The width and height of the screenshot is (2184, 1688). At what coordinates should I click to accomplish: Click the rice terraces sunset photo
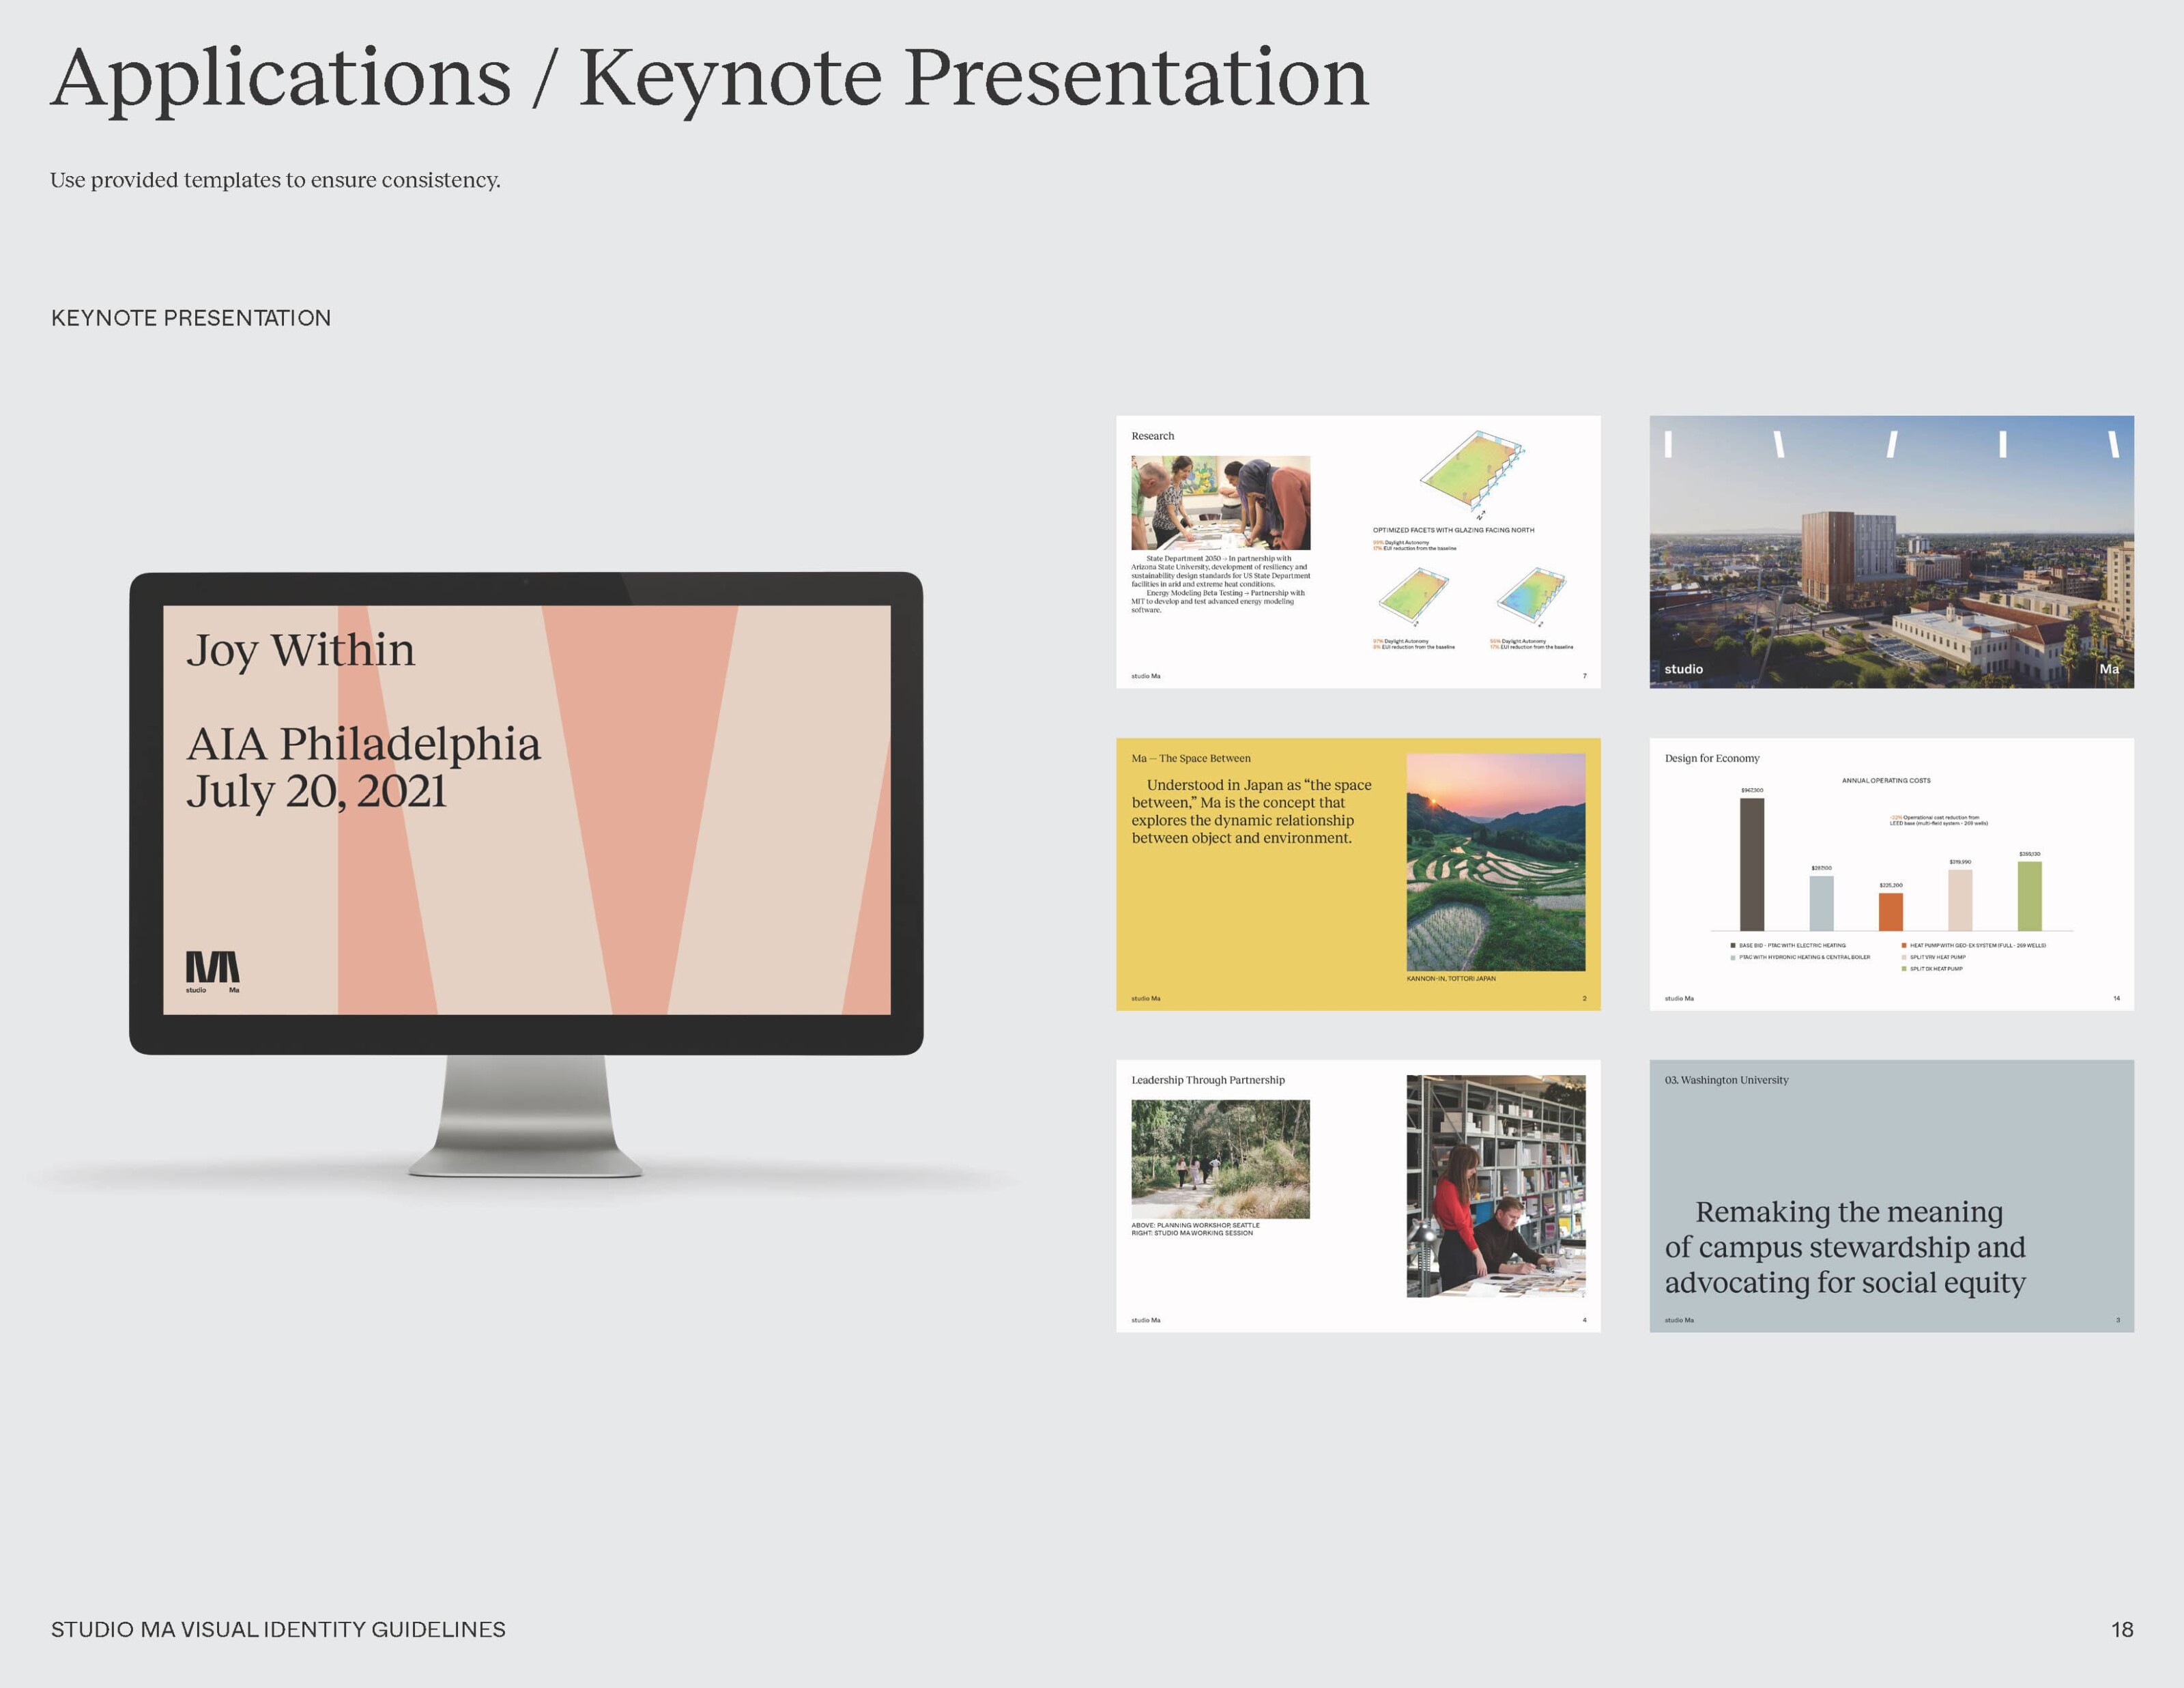tap(1495, 862)
